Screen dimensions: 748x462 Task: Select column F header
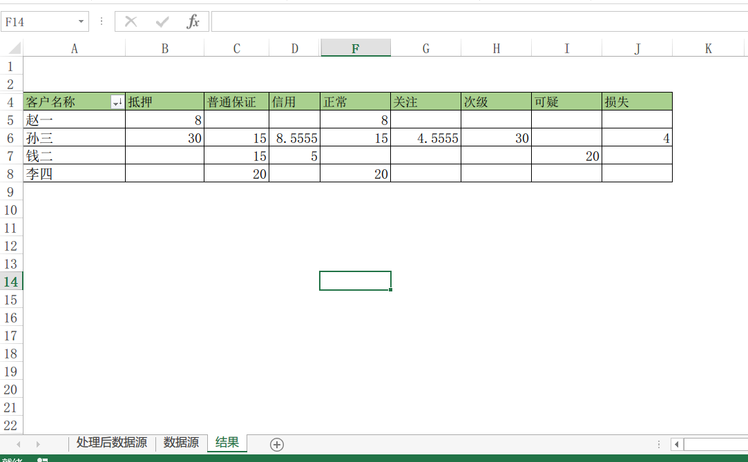tap(355, 48)
